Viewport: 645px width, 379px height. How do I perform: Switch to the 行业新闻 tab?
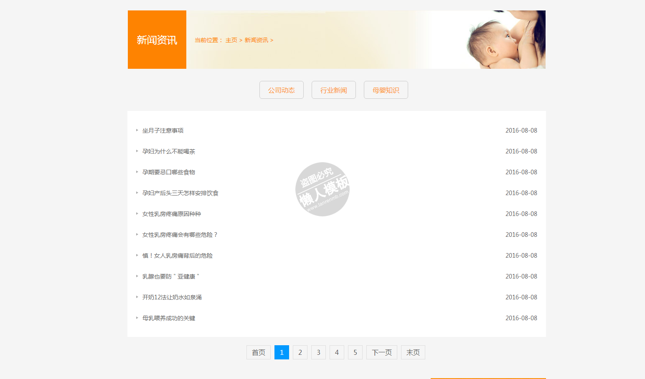tap(333, 90)
